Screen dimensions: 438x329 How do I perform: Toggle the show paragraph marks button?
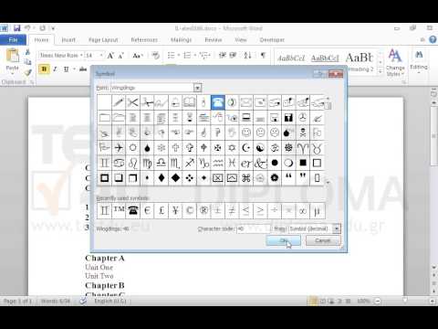(x=263, y=55)
